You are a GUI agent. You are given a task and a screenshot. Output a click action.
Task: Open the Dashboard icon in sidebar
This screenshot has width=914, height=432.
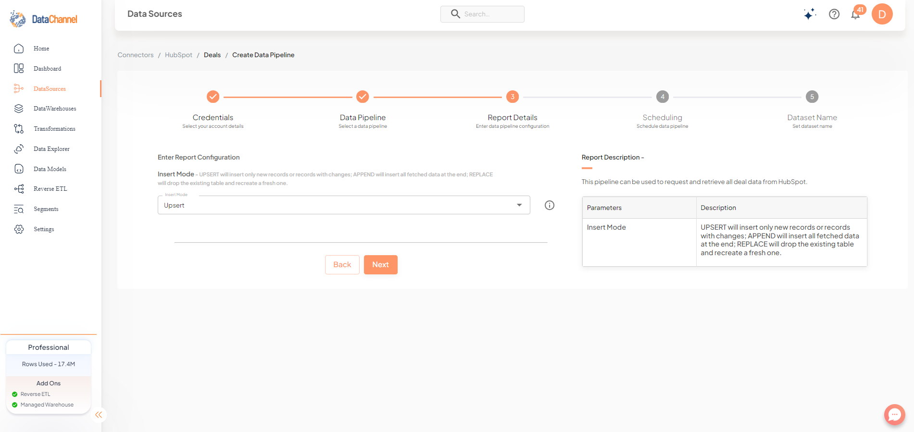pyautogui.click(x=19, y=69)
